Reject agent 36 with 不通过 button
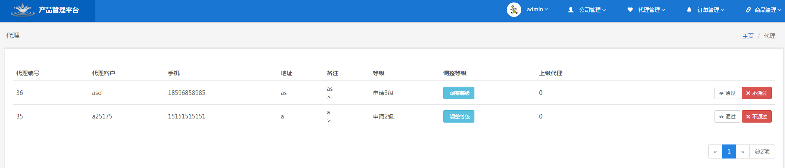Image resolution: width=785 pixels, height=168 pixels. [x=756, y=93]
